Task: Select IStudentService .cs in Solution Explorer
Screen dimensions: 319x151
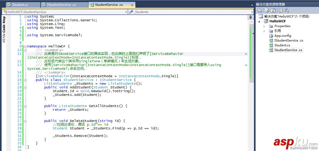Action: (x=289, y=40)
